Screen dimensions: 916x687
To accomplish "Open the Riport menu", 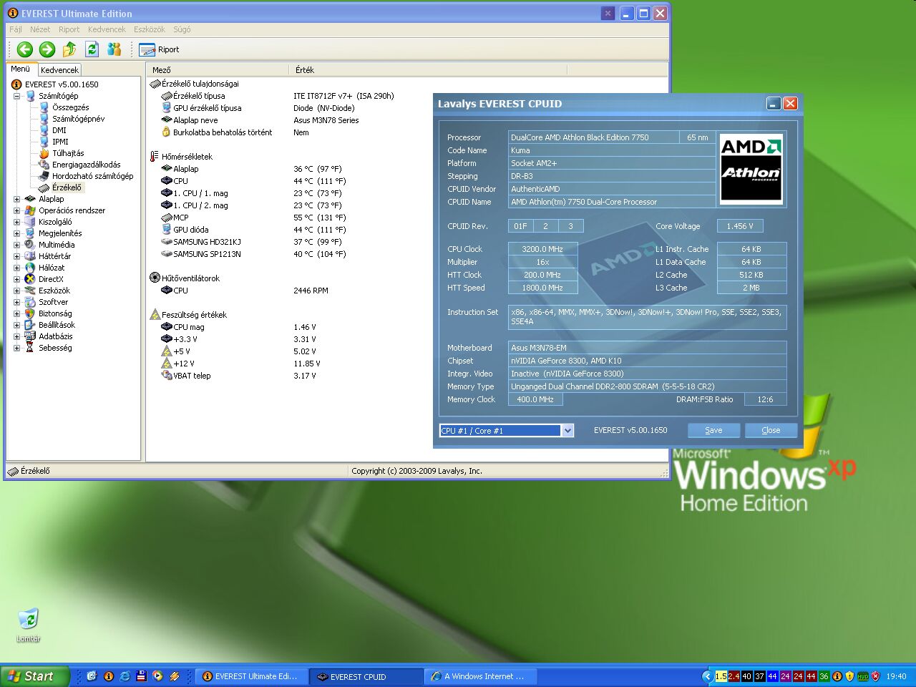I will [x=69, y=29].
